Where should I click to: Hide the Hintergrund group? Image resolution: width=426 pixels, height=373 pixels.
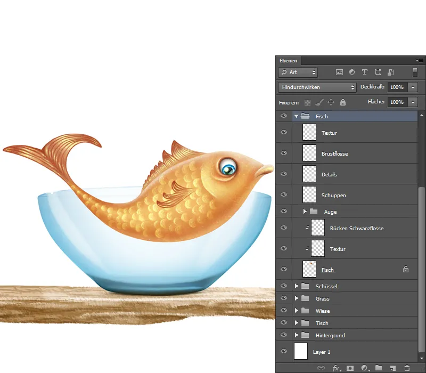(x=284, y=335)
